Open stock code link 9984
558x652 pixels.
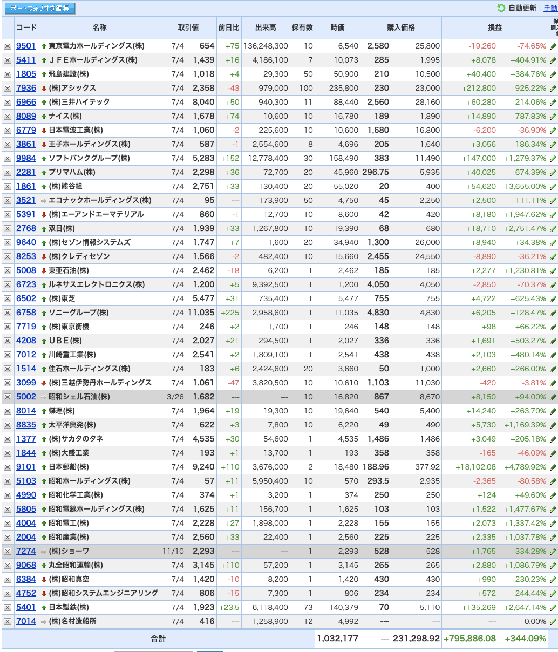pyautogui.click(x=26, y=158)
